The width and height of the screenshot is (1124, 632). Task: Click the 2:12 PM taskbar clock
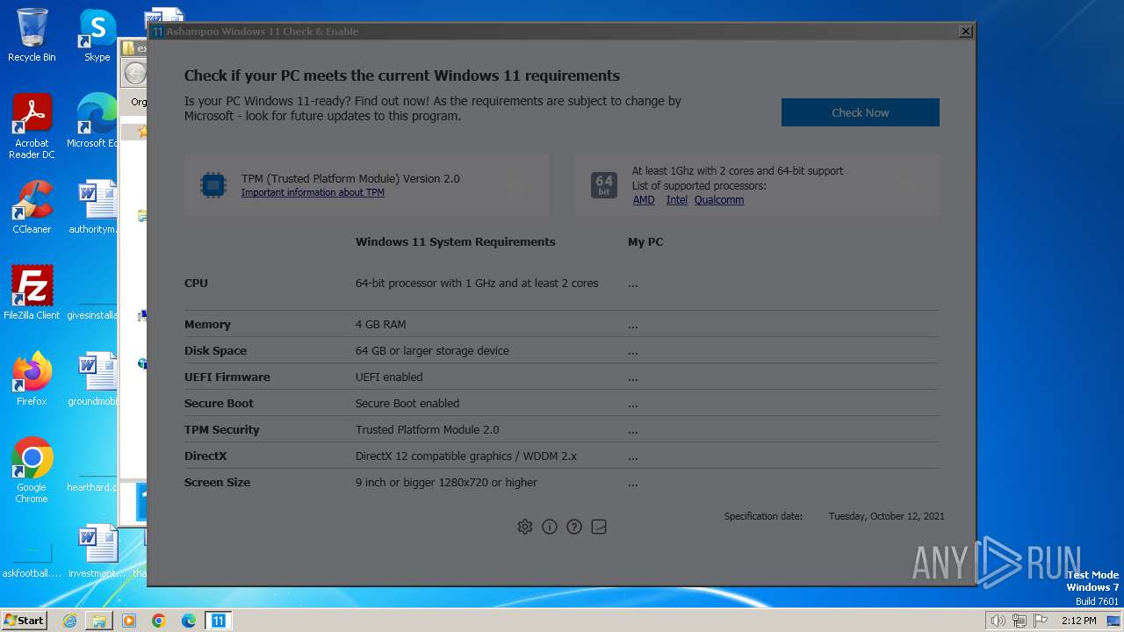point(1078,621)
